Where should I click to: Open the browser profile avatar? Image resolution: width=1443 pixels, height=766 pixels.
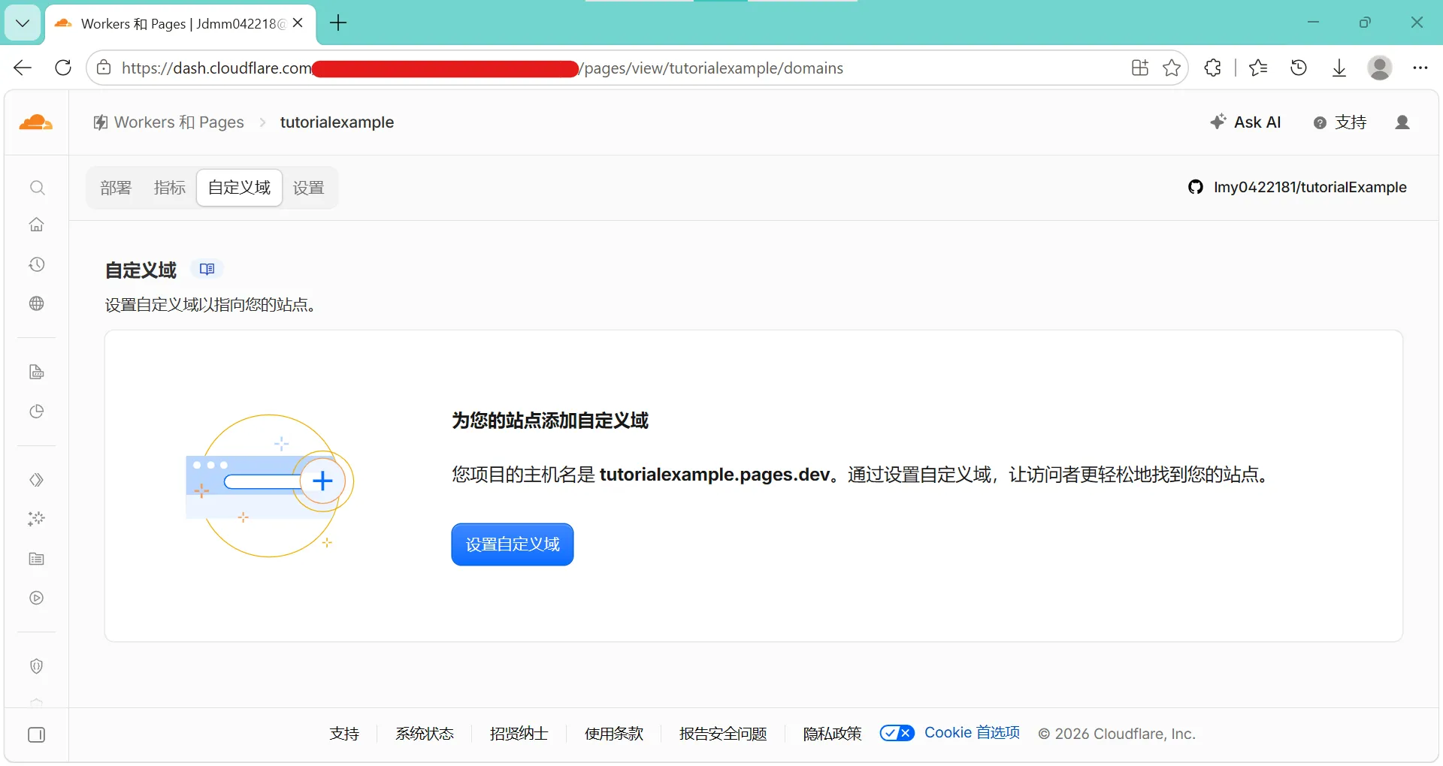[1380, 68]
